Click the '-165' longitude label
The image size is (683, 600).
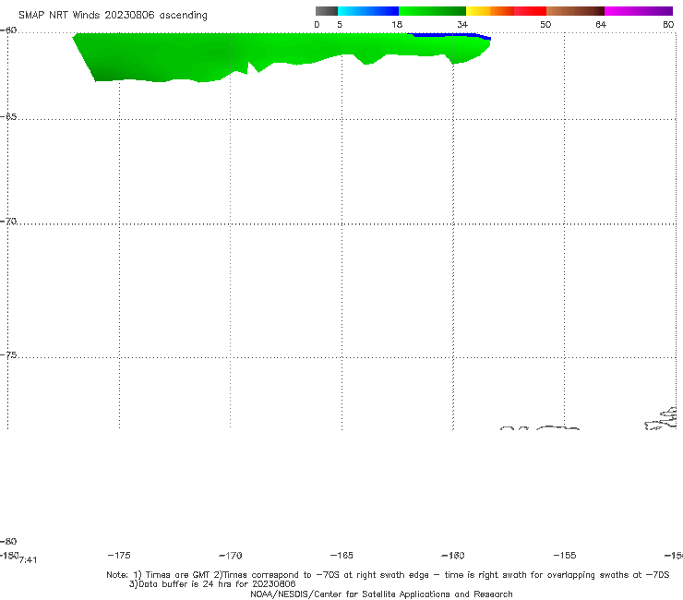(x=341, y=555)
